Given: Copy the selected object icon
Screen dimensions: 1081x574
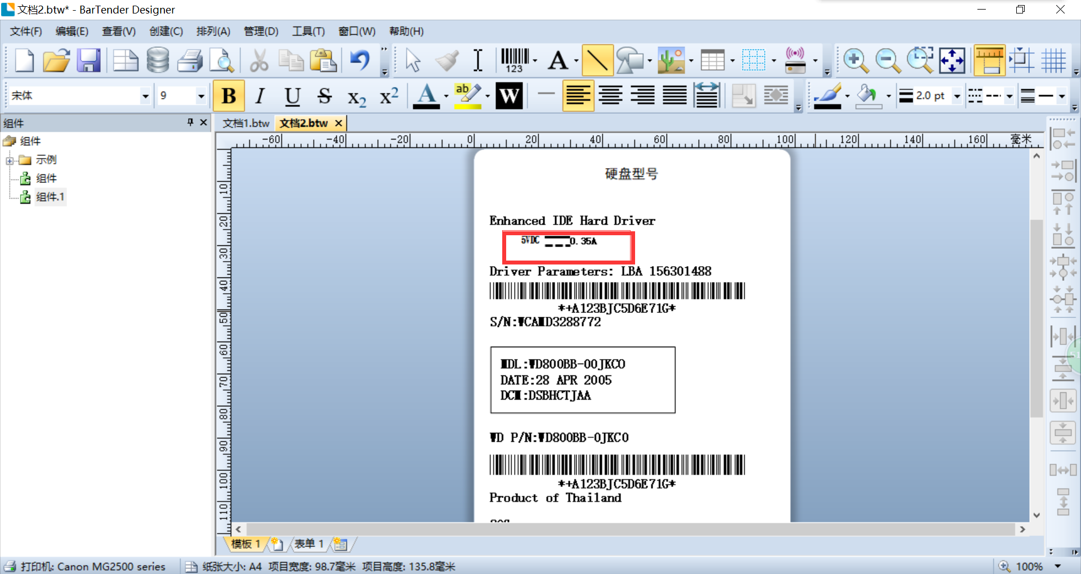Looking at the screenshot, I should point(291,60).
